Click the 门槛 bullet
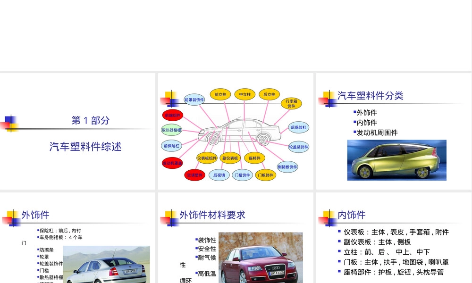 43,270
